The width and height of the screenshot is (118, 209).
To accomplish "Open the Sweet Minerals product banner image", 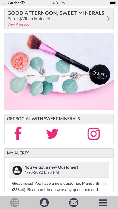I will (x=59, y=71).
